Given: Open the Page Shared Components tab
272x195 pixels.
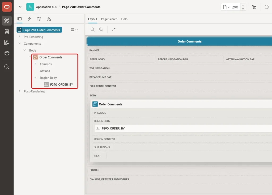Looking at the screenshot, I should (49, 19).
